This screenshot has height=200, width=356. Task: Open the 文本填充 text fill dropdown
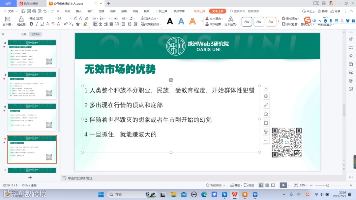(x=214, y=18)
